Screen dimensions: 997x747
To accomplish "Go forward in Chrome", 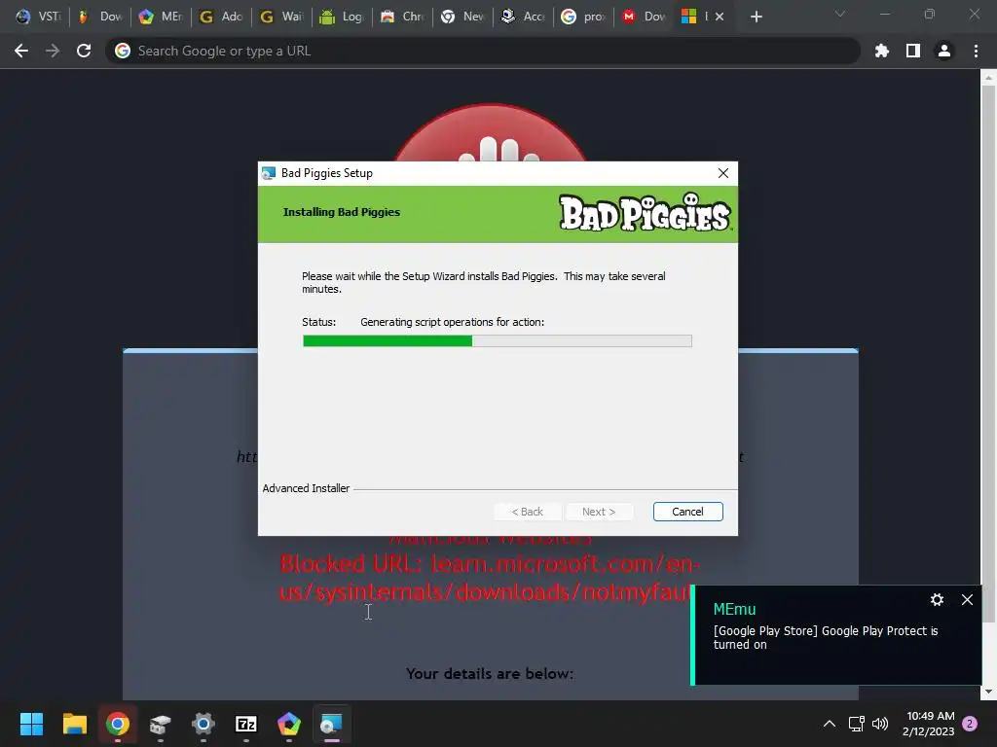I will 53,51.
